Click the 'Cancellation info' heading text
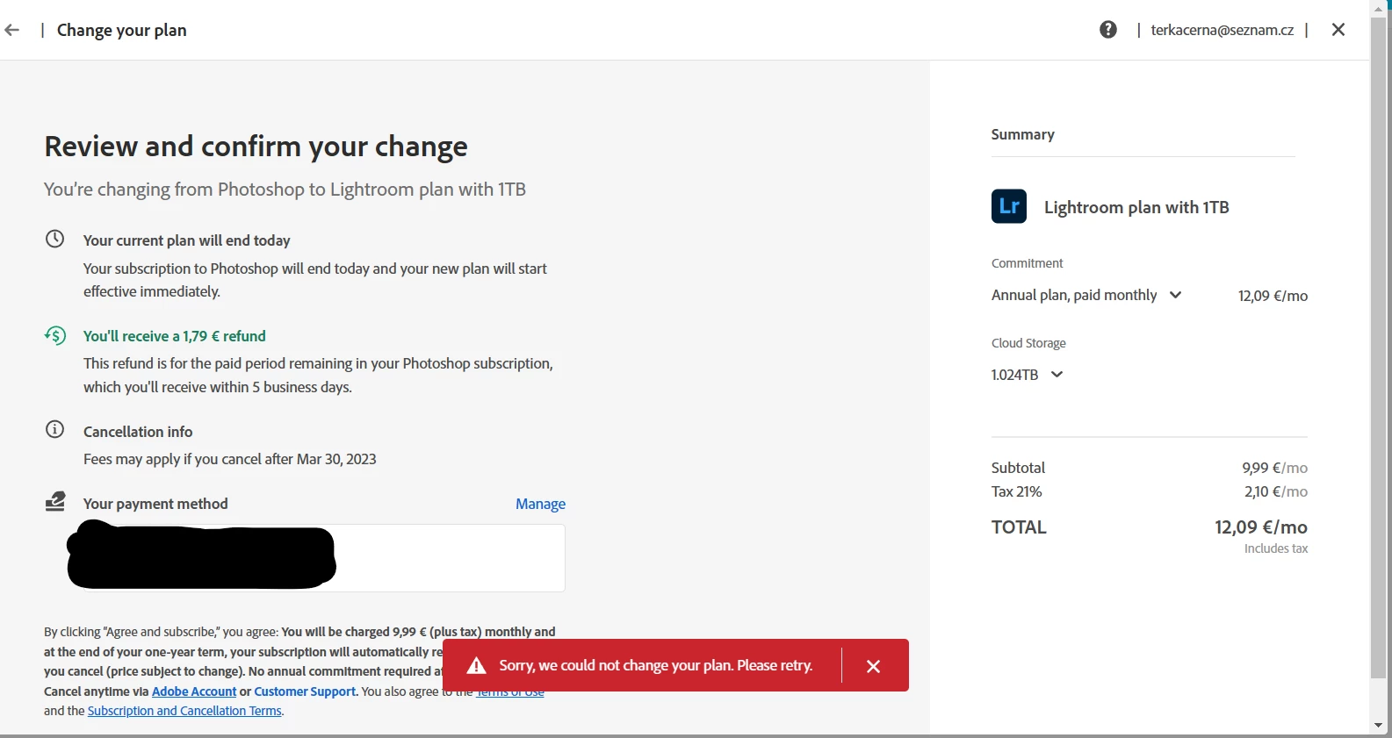The width and height of the screenshot is (1392, 738). (x=138, y=432)
